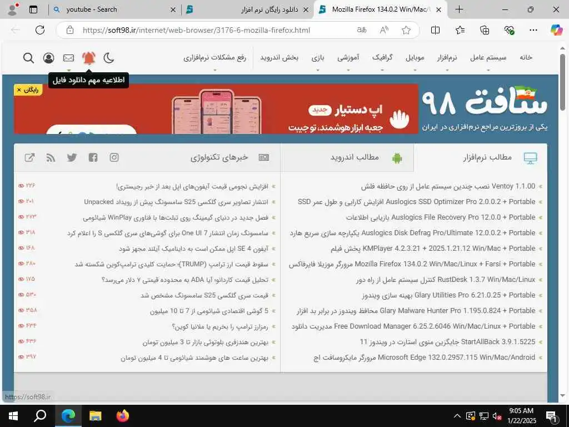
Task: Open the StartAllBack 3.9.1.5225 link
Action: click(x=447, y=342)
